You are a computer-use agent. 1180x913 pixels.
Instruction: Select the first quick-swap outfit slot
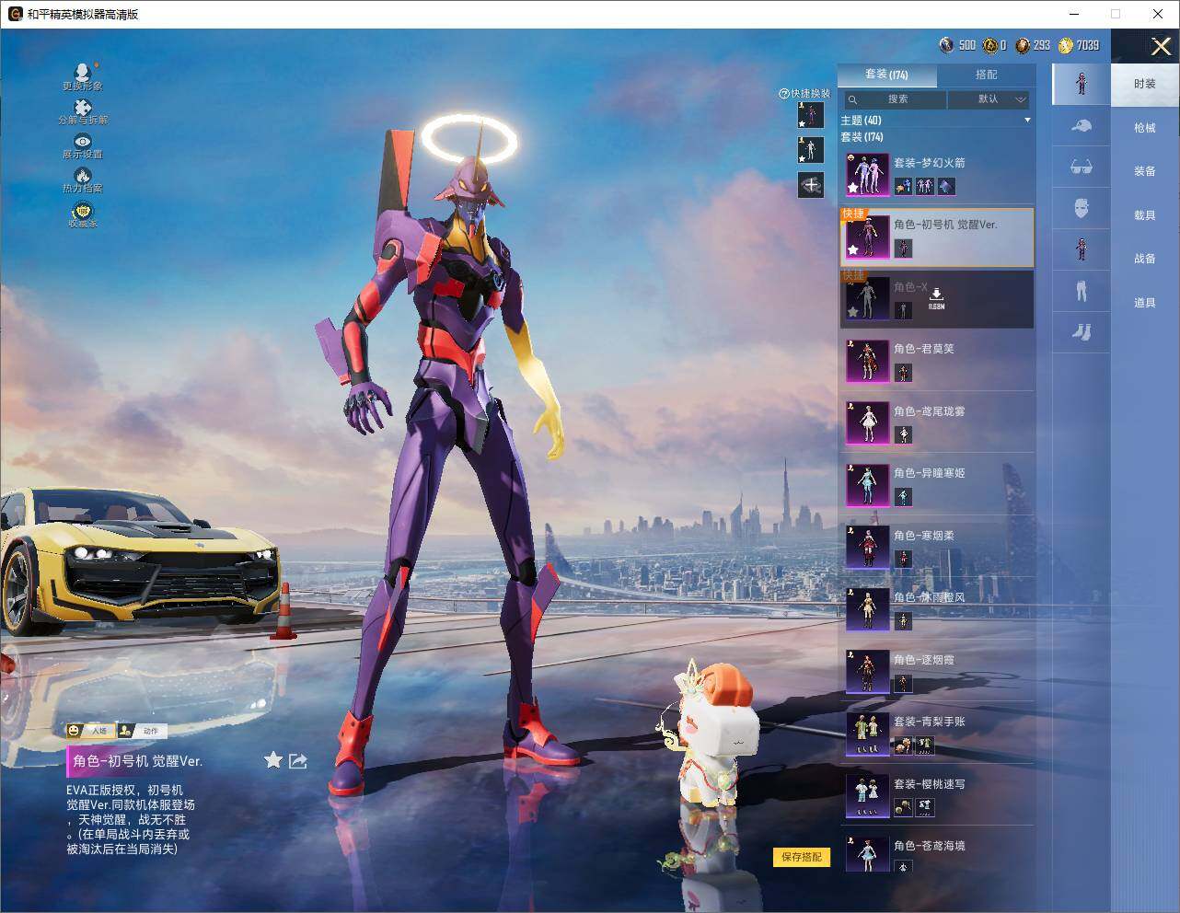click(x=811, y=115)
